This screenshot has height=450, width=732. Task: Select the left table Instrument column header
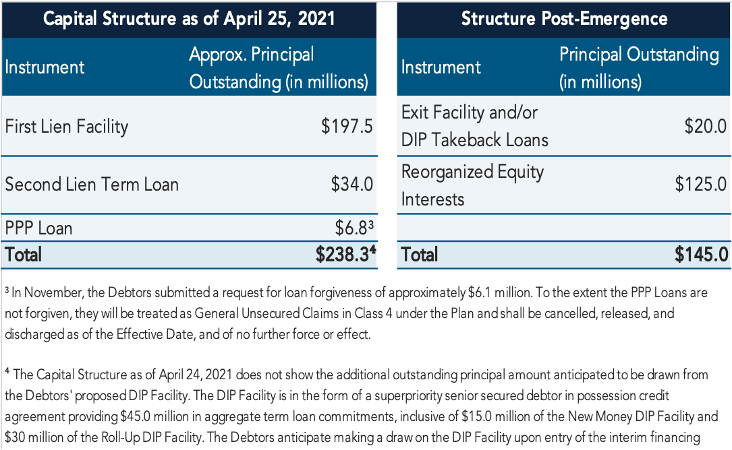point(45,67)
